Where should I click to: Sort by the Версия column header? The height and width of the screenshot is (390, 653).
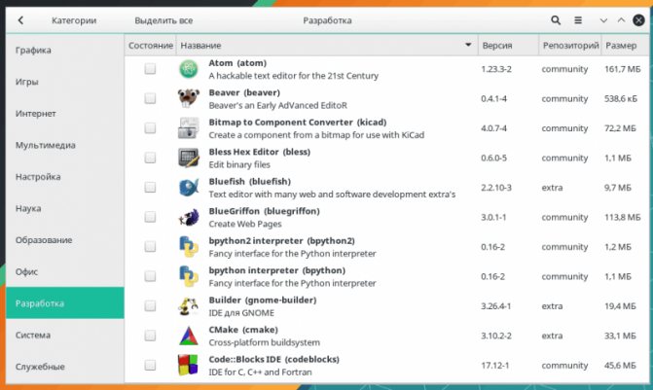(508, 45)
